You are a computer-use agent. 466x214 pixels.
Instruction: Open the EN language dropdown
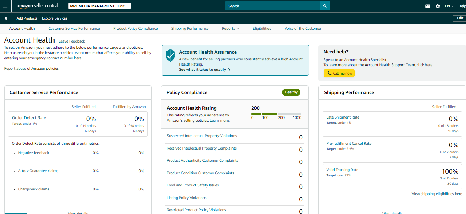(x=449, y=6)
